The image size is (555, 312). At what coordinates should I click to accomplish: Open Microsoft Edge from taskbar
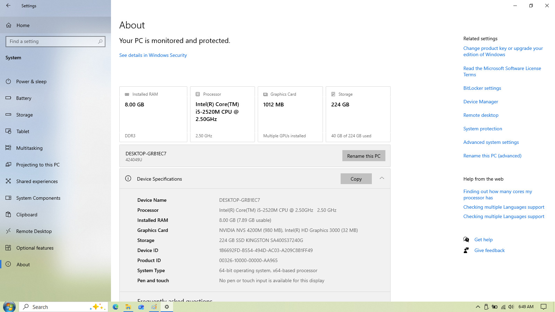pyautogui.click(x=116, y=307)
